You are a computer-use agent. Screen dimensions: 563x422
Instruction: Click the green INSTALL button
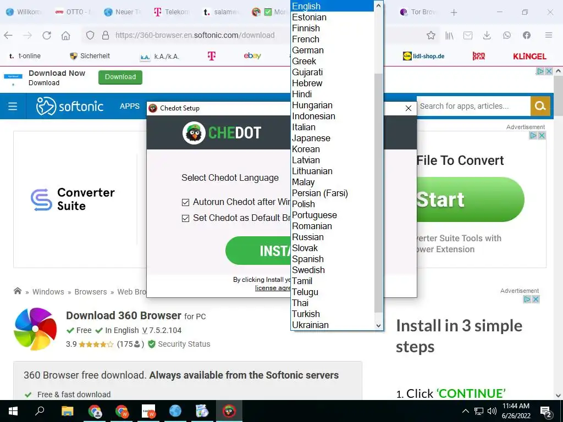tap(258, 251)
